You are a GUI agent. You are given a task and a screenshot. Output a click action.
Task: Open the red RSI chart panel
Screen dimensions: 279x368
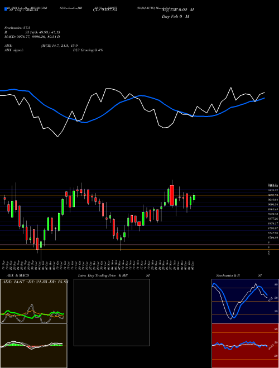(245, 346)
